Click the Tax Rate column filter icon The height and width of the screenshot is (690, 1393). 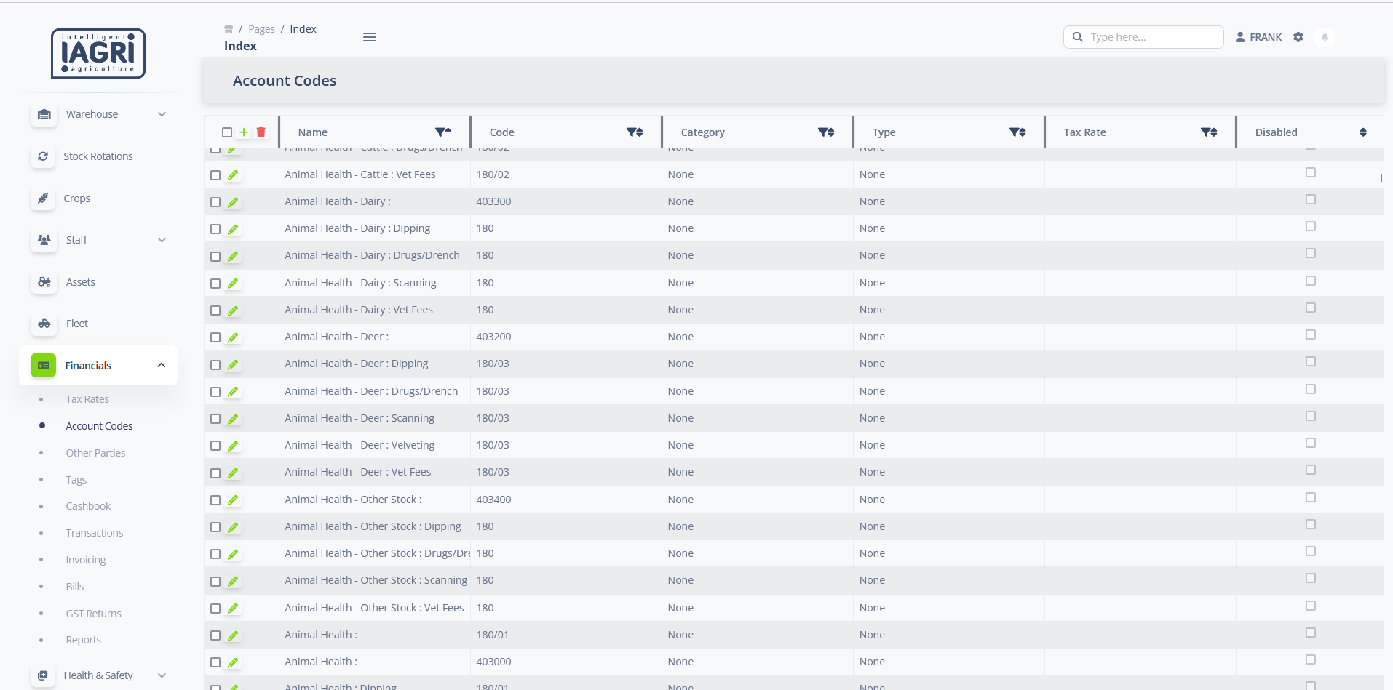pos(1208,132)
